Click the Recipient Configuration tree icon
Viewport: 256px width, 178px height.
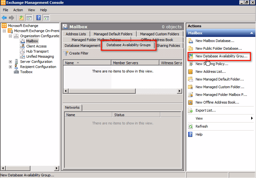point(16,67)
